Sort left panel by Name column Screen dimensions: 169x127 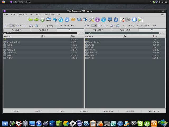pos(22,37)
